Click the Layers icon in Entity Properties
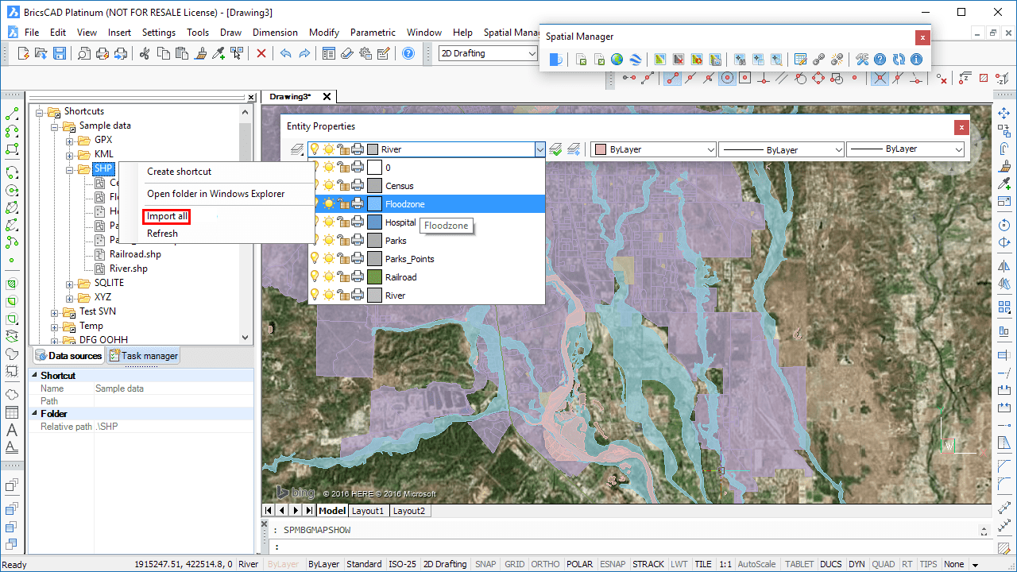This screenshot has width=1017, height=572. pos(296,149)
